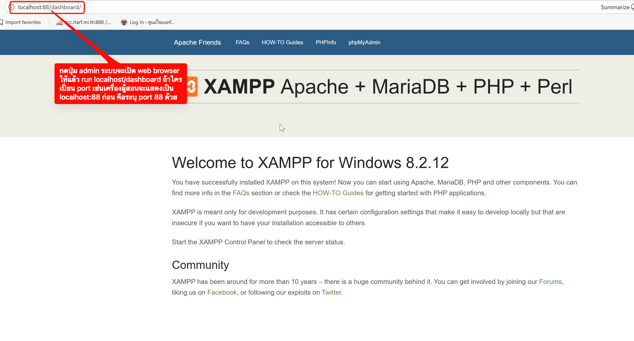Visit the Forums link under Community
Image resolution: width=634 pixels, height=341 pixels.
click(550, 282)
